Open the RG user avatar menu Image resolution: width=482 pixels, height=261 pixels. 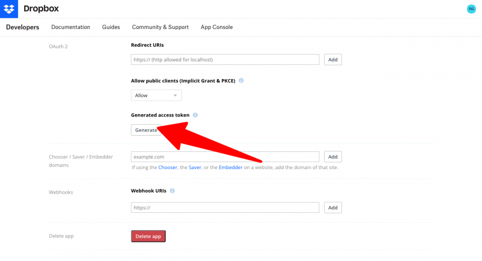pos(471,9)
